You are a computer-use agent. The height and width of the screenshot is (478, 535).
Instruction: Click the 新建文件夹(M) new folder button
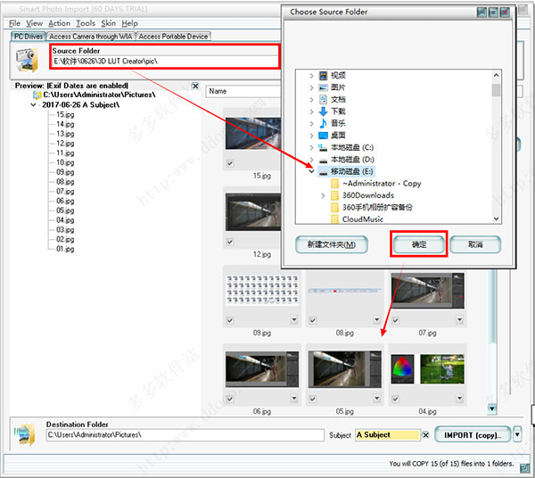[x=332, y=244]
